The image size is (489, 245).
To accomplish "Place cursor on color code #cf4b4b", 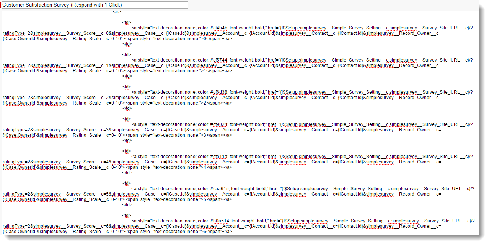I will [218, 28].
